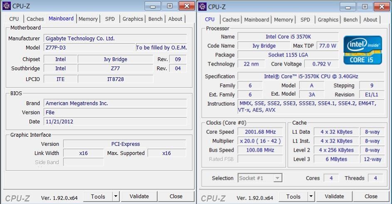Open Graphics tab in left window
The image size is (392, 204).
tap(133, 19)
